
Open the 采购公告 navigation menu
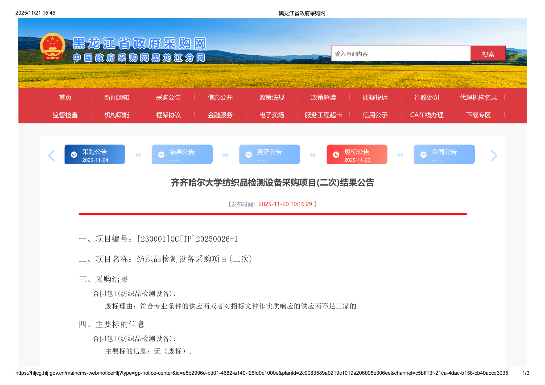pos(168,97)
